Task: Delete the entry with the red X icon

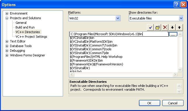Action: (x=165, y=27)
